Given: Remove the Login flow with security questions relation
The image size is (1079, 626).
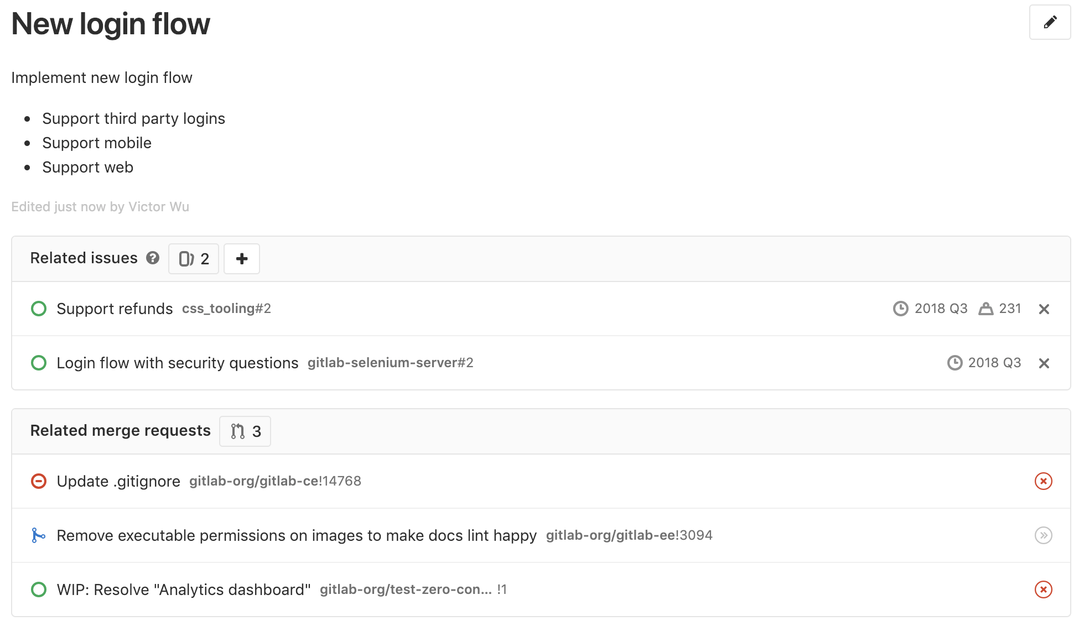Looking at the screenshot, I should tap(1045, 363).
